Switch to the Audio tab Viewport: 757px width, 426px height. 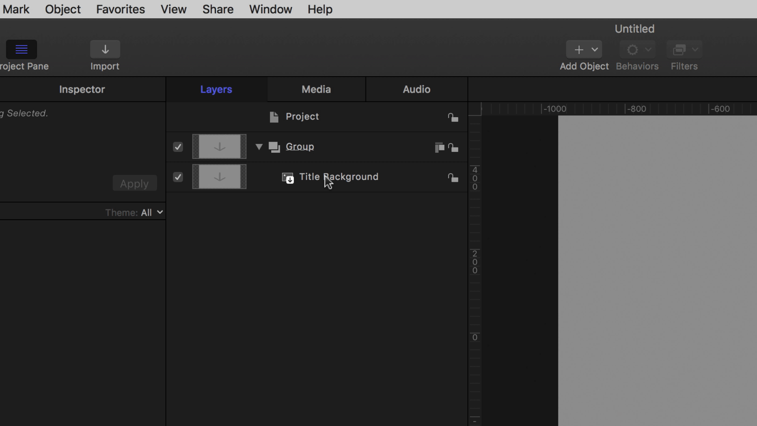[416, 90]
